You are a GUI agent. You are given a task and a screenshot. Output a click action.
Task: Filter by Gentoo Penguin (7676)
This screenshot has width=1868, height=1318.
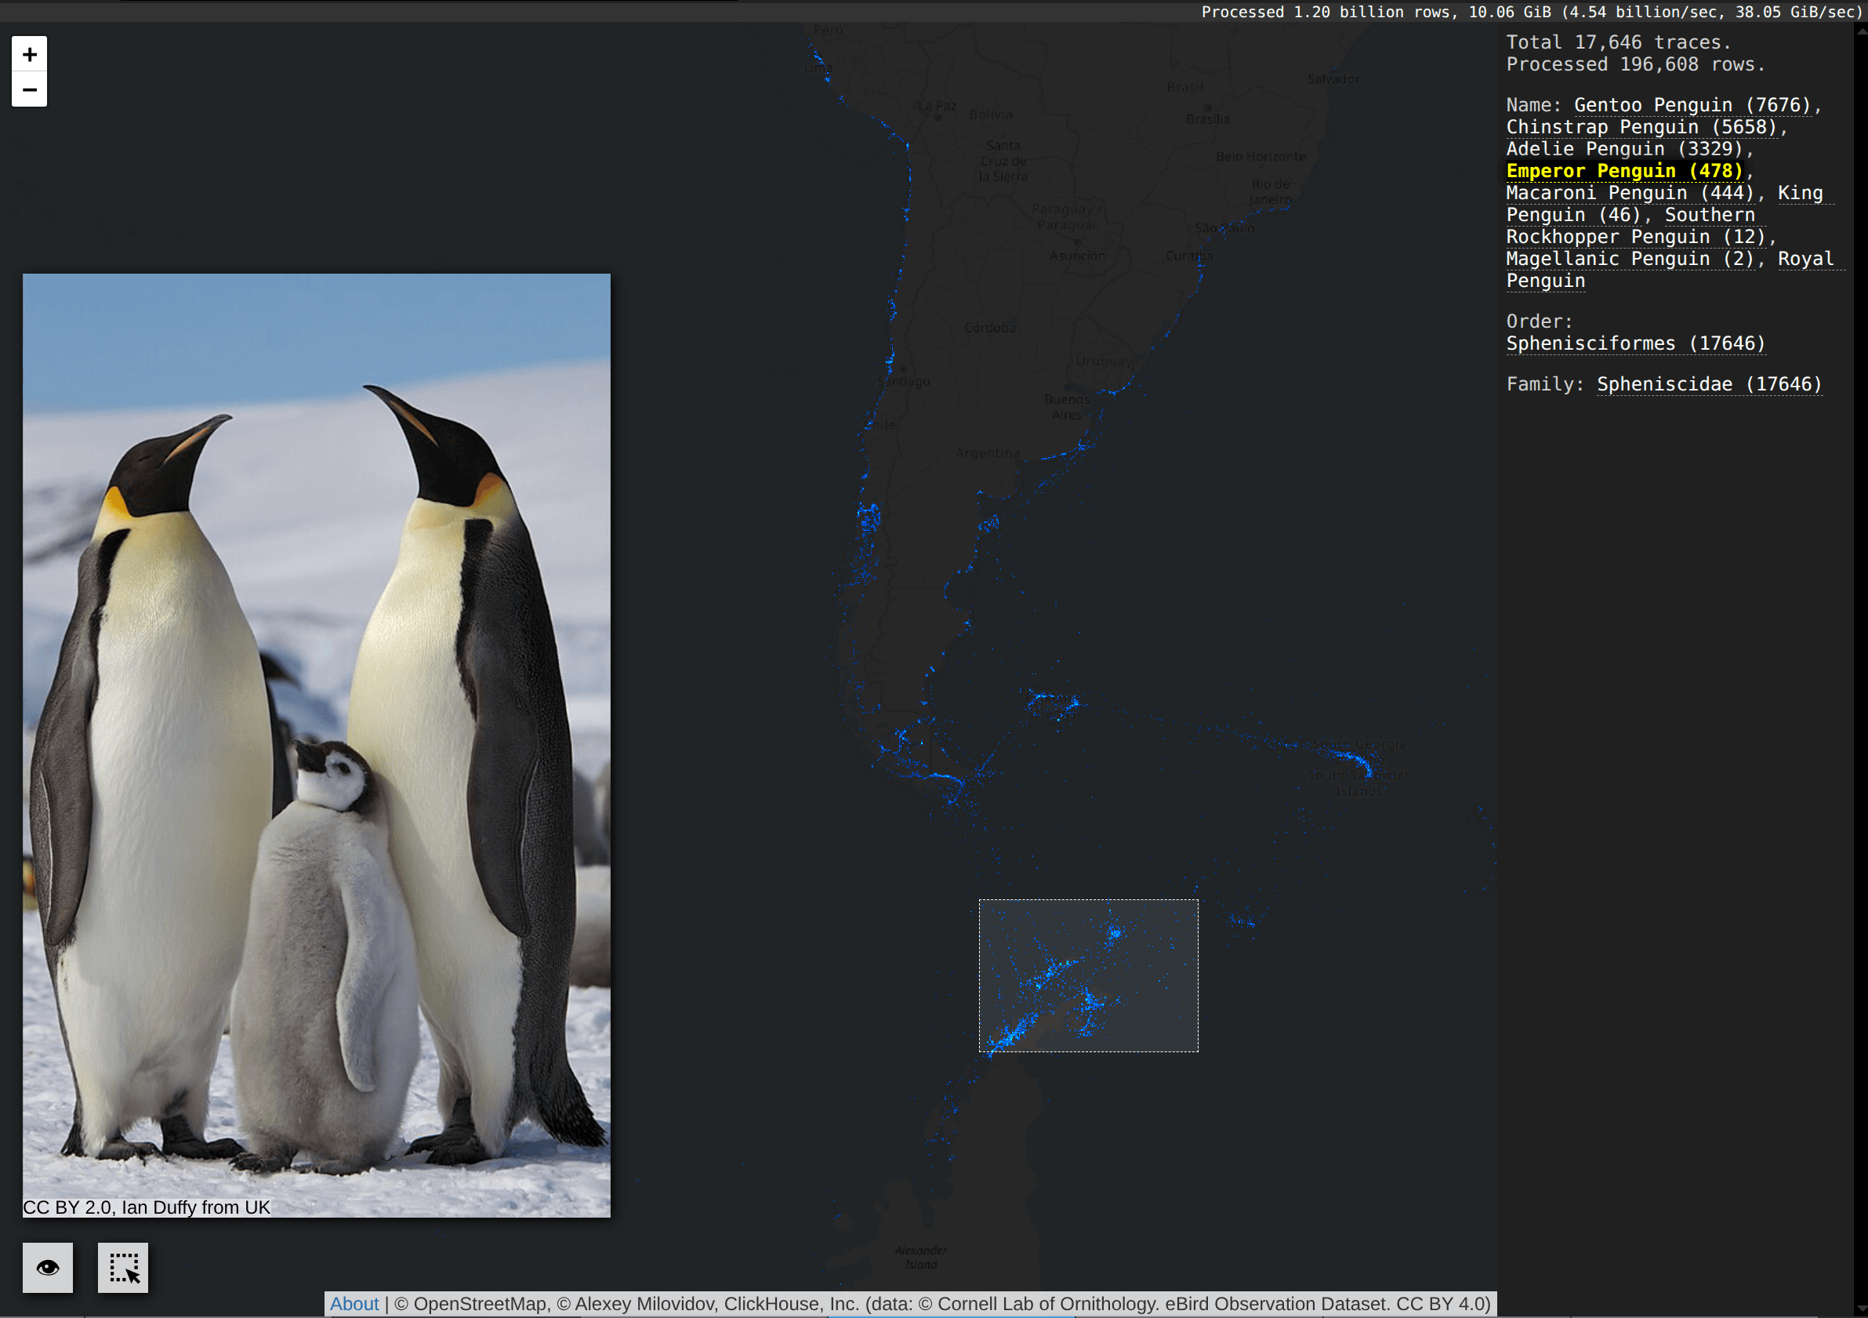[1692, 105]
